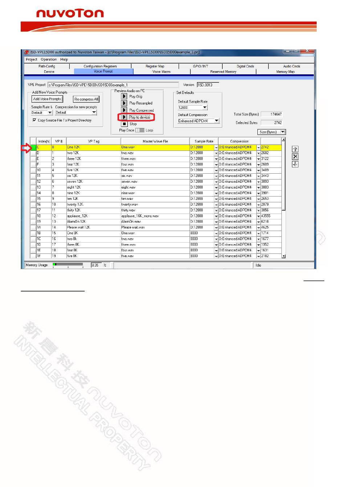Click the Play Compressed play icon
This screenshot has height=487, width=345.
click(x=124, y=110)
